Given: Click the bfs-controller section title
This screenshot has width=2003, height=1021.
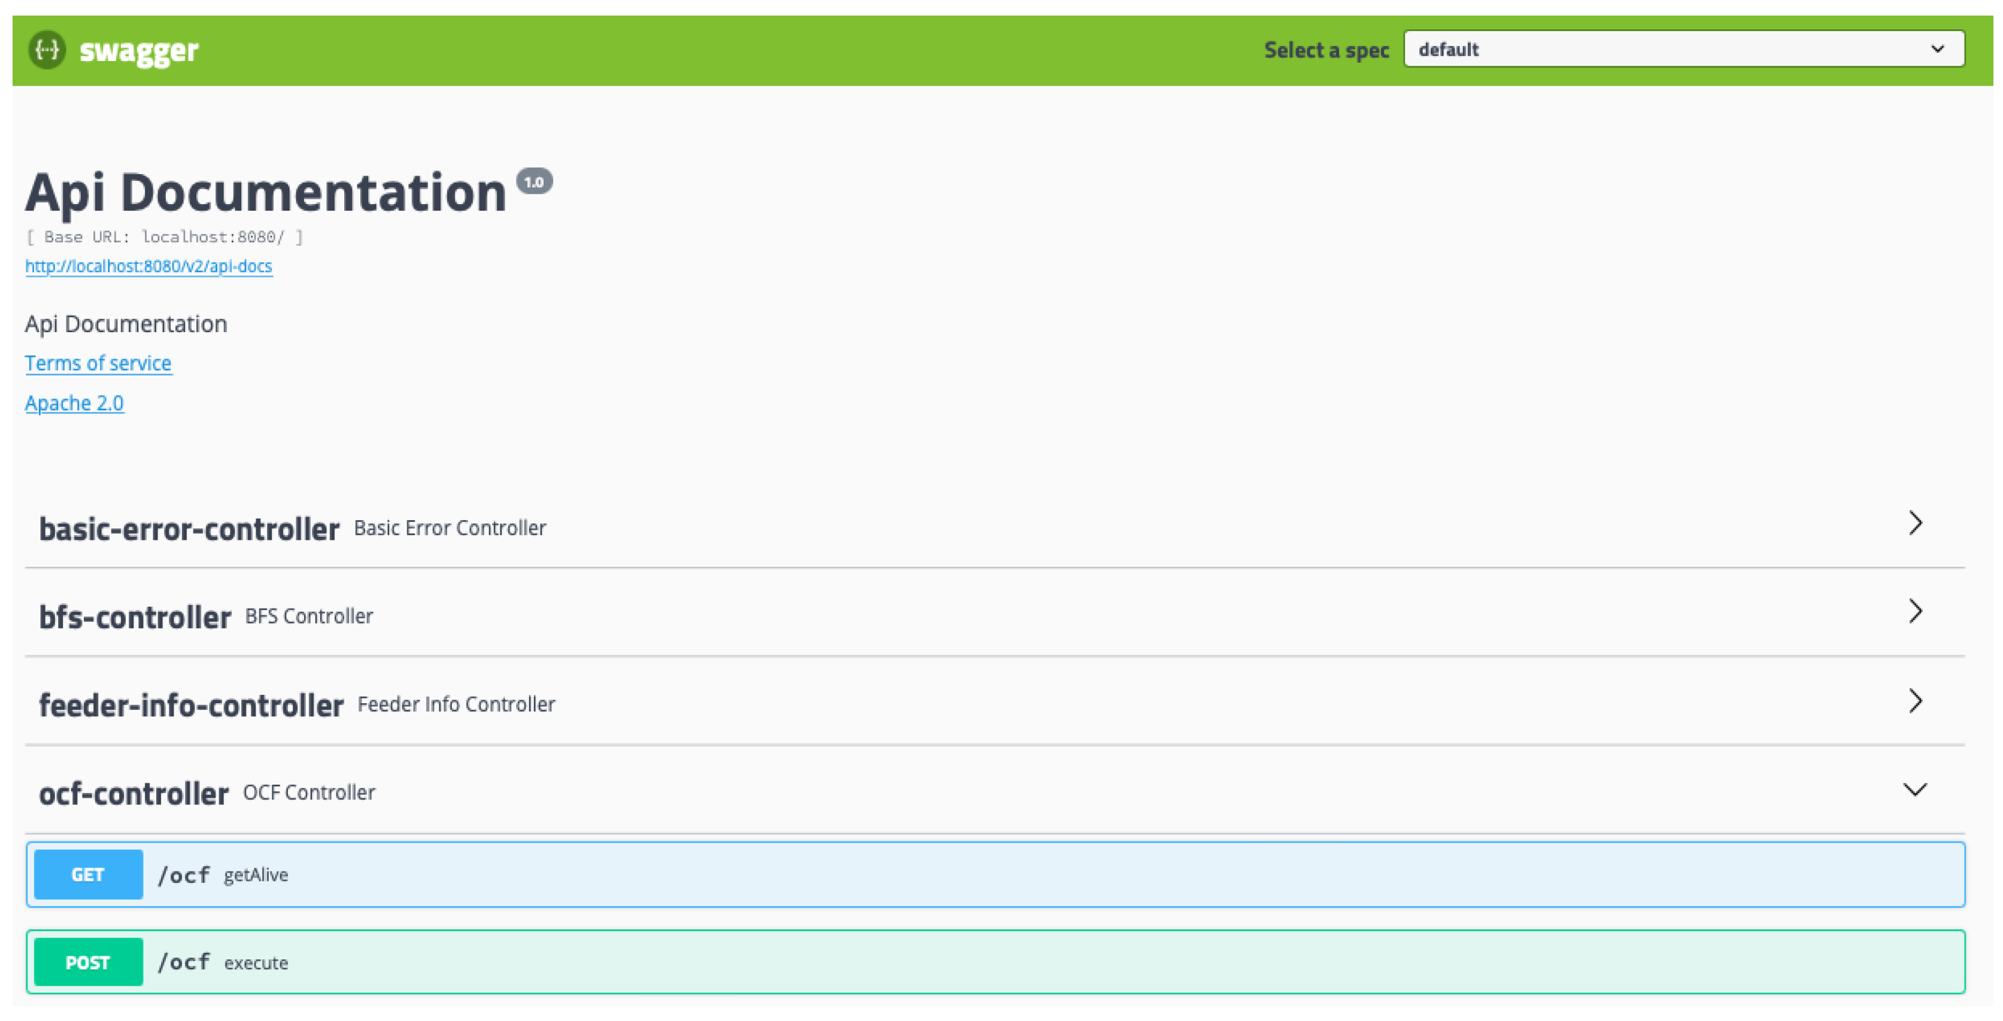Looking at the screenshot, I should coord(135,618).
